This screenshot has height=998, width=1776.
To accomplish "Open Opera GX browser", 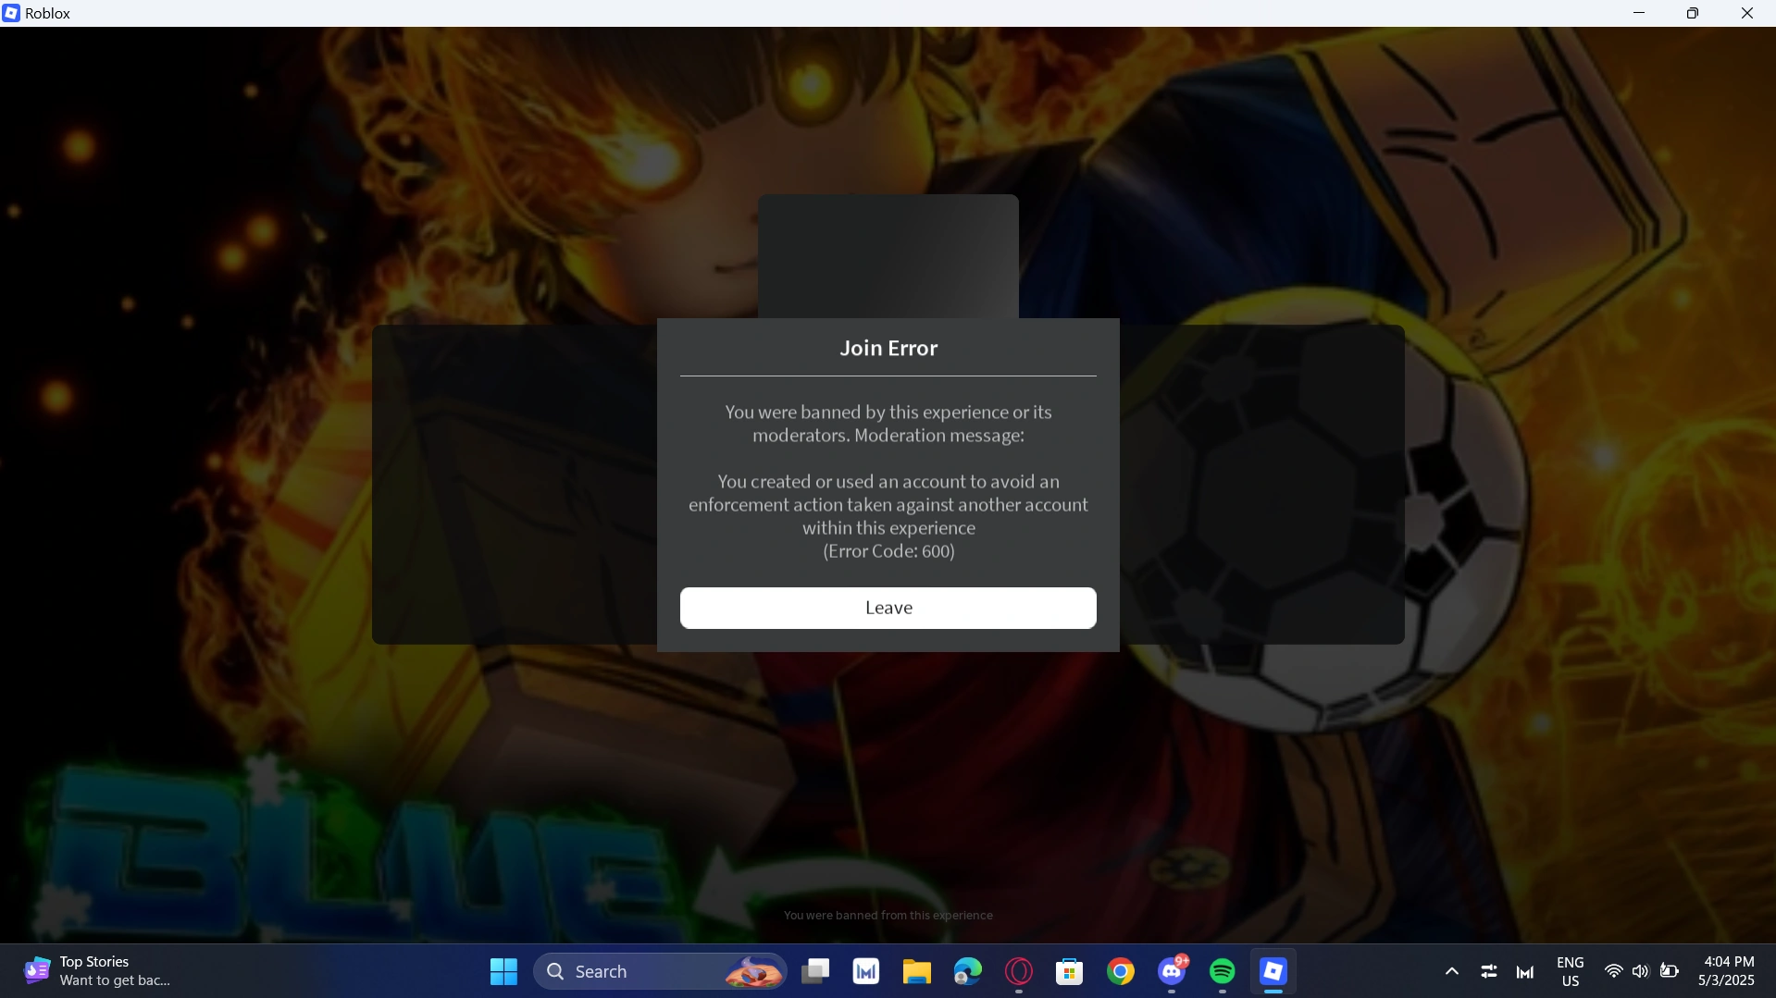I will 1018,971.
